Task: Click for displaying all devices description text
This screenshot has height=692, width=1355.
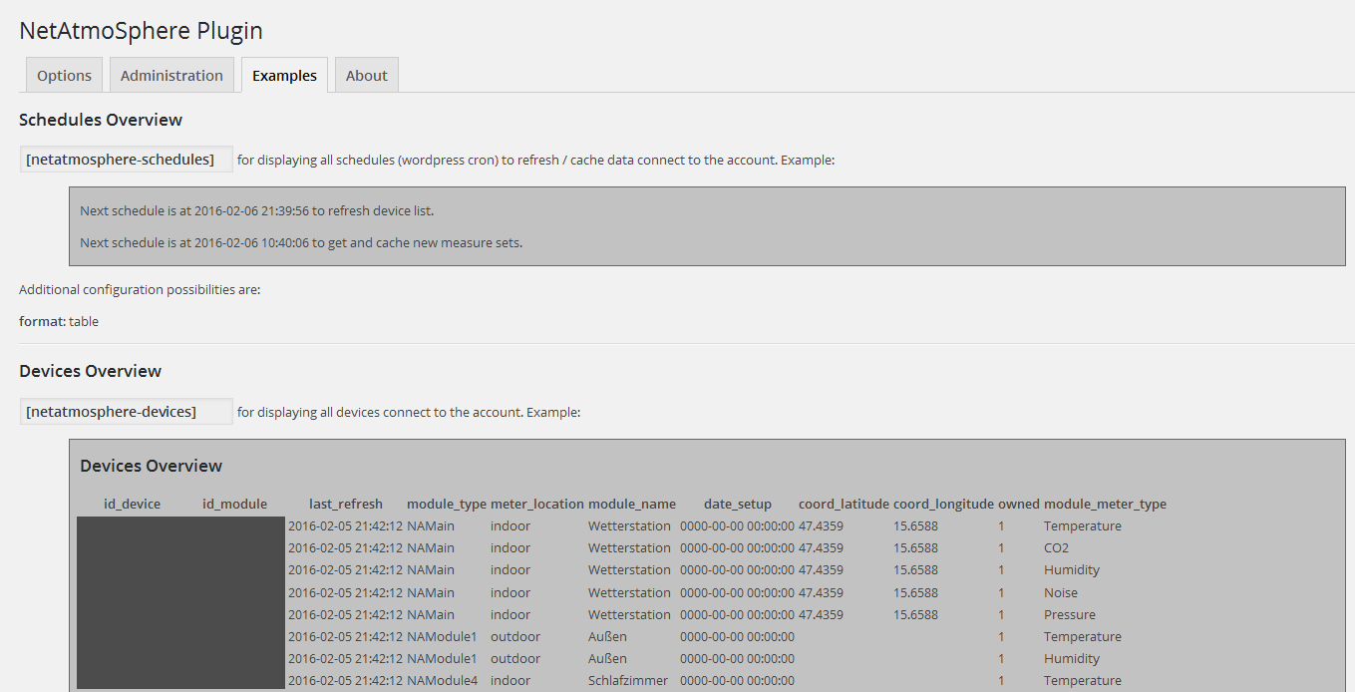Action: 409,412
